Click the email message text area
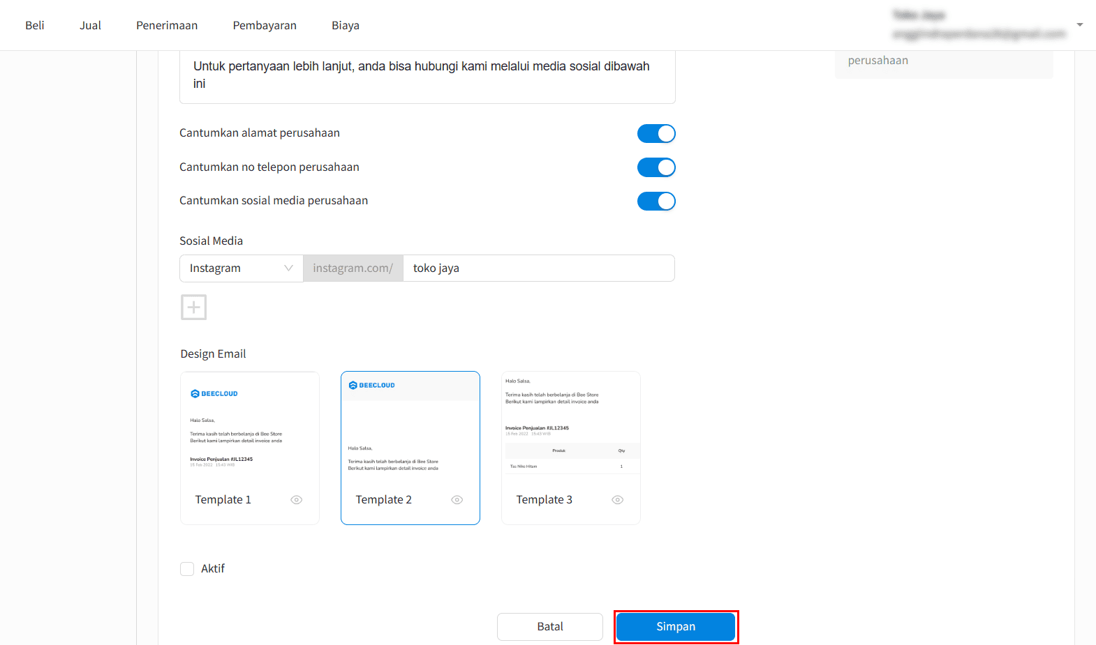Viewport: 1096px width, 645px height. [427, 76]
